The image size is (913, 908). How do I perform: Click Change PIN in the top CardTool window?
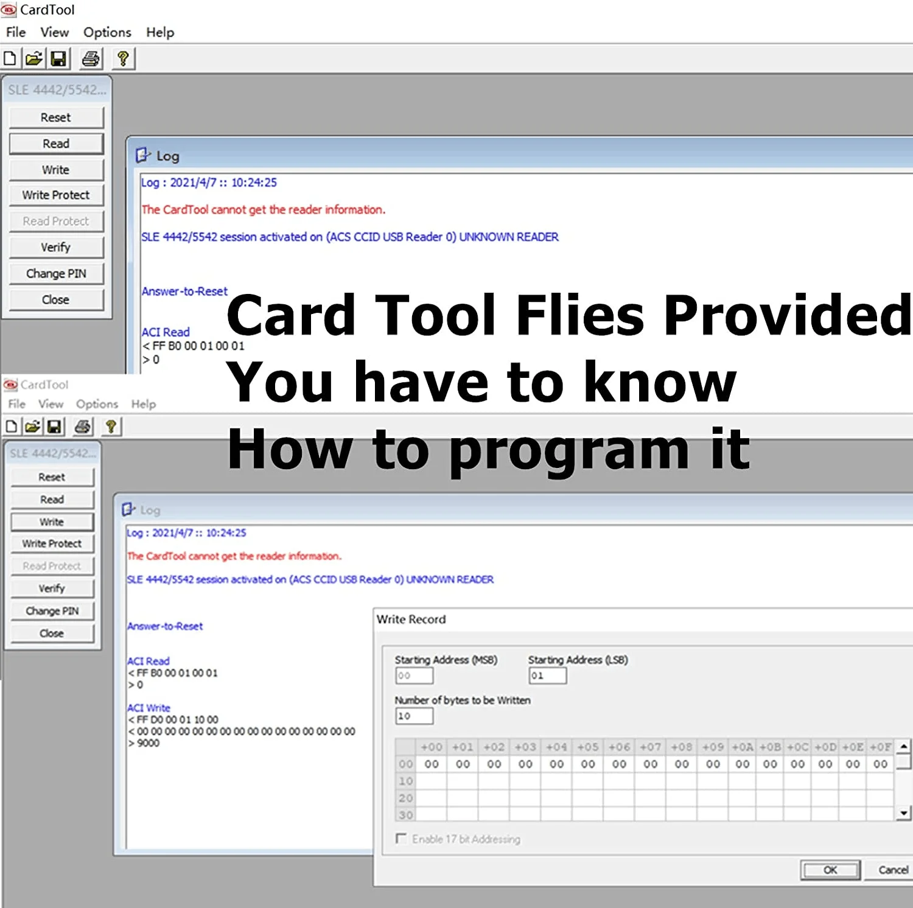pos(56,274)
